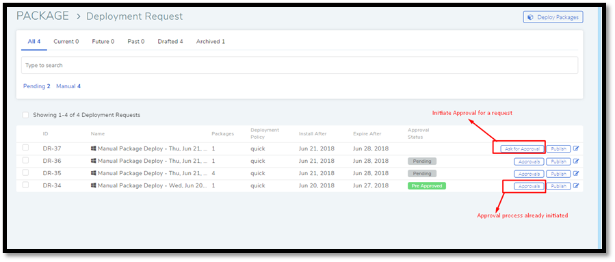Click the Pending badge of DR-35

pos(422,173)
